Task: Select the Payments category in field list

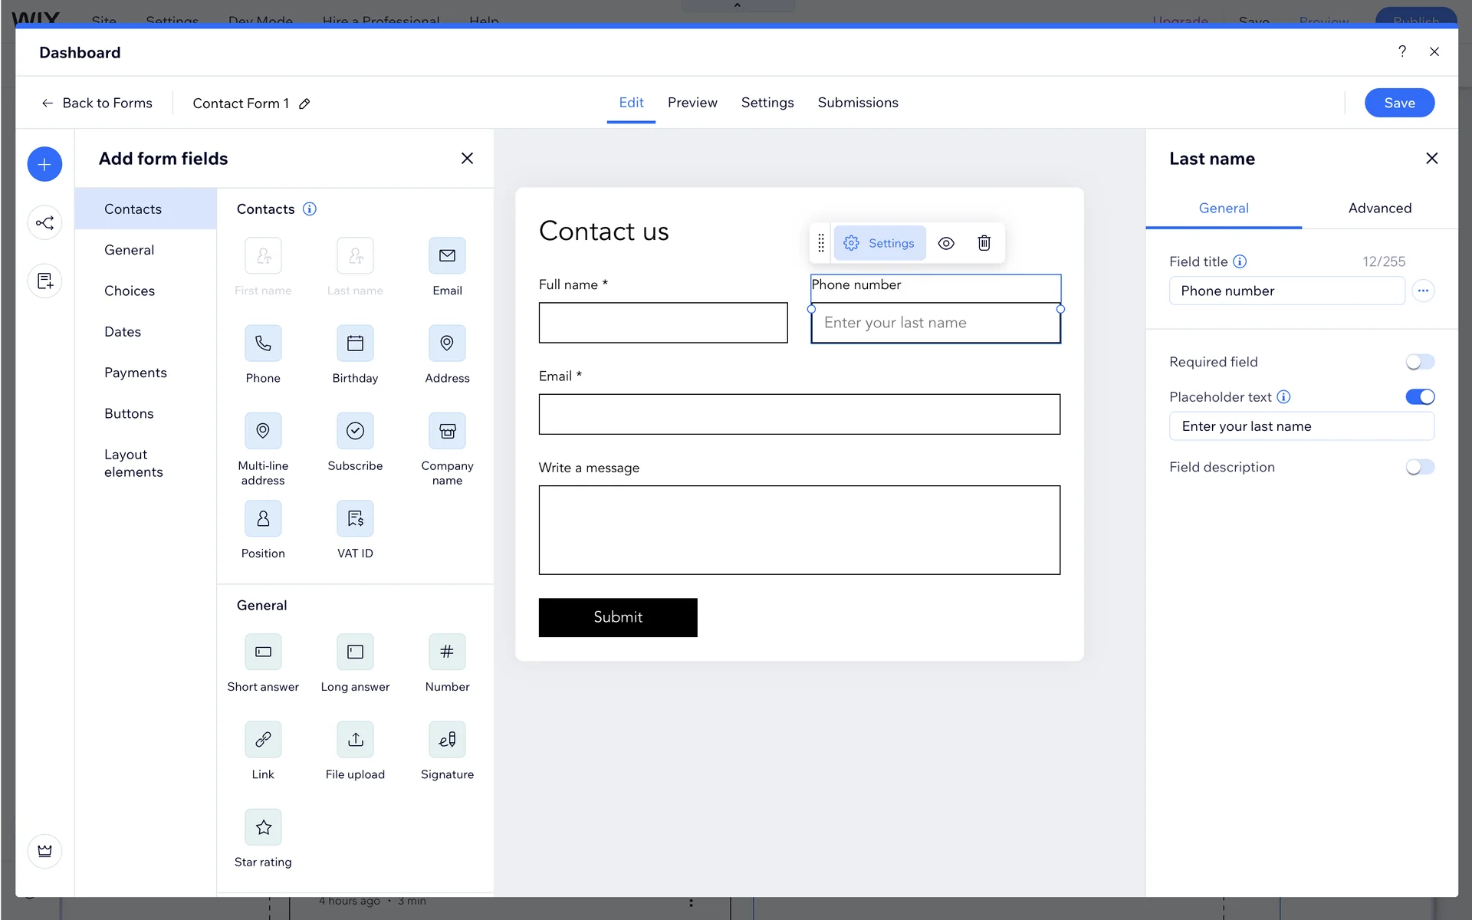Action: [x=136, y=373]
